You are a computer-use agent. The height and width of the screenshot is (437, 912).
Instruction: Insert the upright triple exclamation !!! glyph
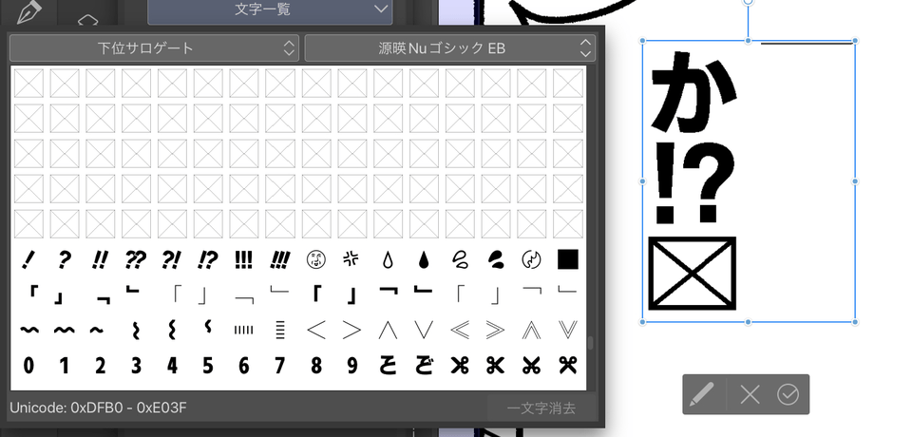pos(244,259)
